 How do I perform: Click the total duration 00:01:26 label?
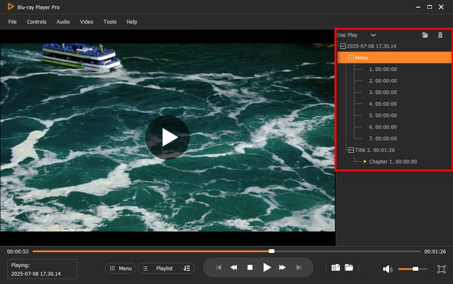point(435,252)
